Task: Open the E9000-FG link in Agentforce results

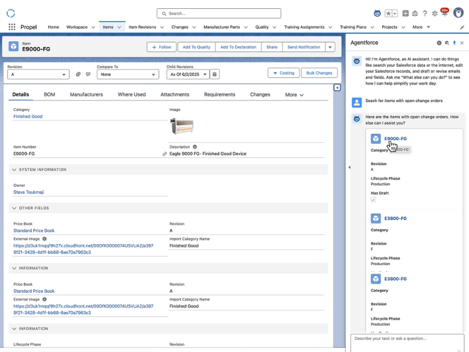Action: click(x=395, y=138)
